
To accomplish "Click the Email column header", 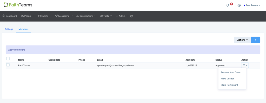I will click(100, 60).
